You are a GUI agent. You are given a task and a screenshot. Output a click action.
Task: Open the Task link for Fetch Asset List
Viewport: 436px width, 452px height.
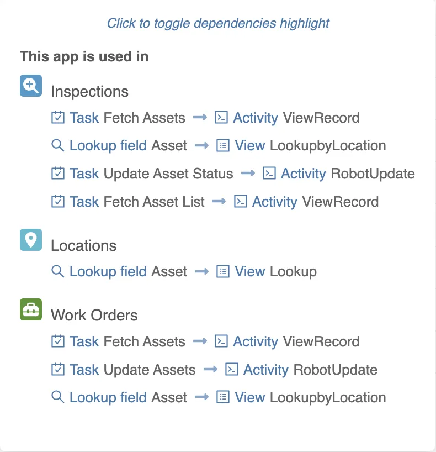(x=82, y=201)
